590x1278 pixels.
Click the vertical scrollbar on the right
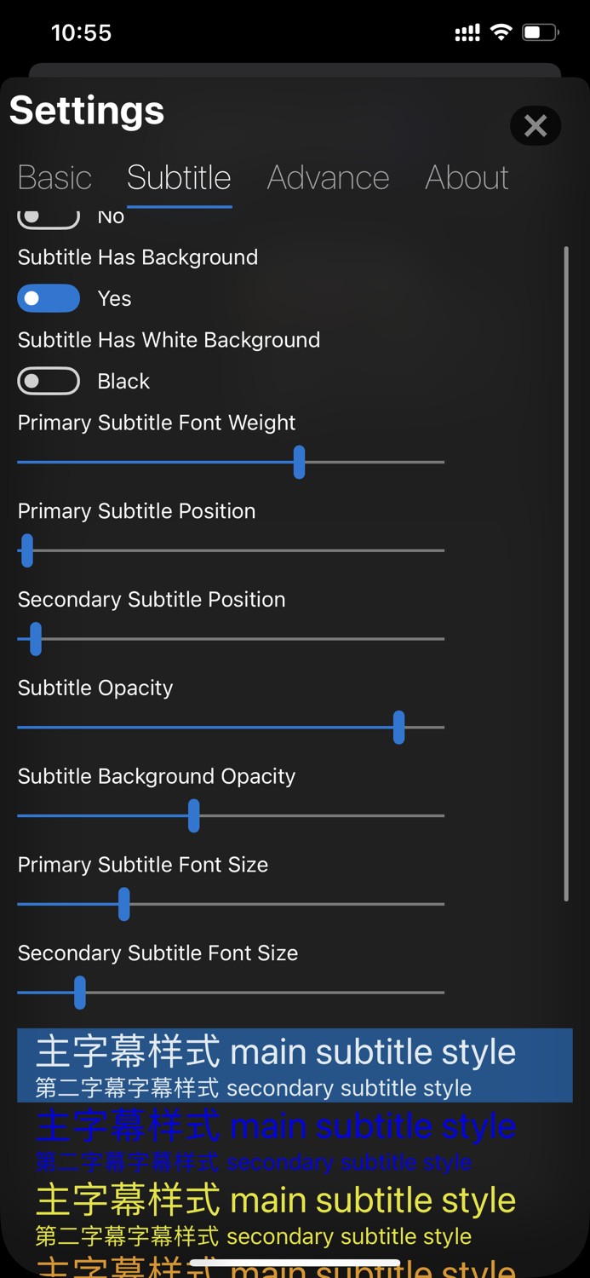[x=566, y=573]
